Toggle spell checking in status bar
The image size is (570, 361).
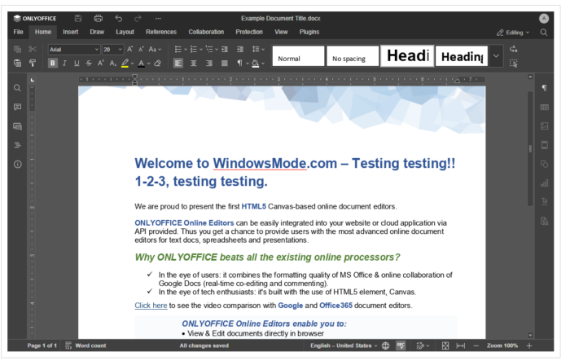(401, 346)
